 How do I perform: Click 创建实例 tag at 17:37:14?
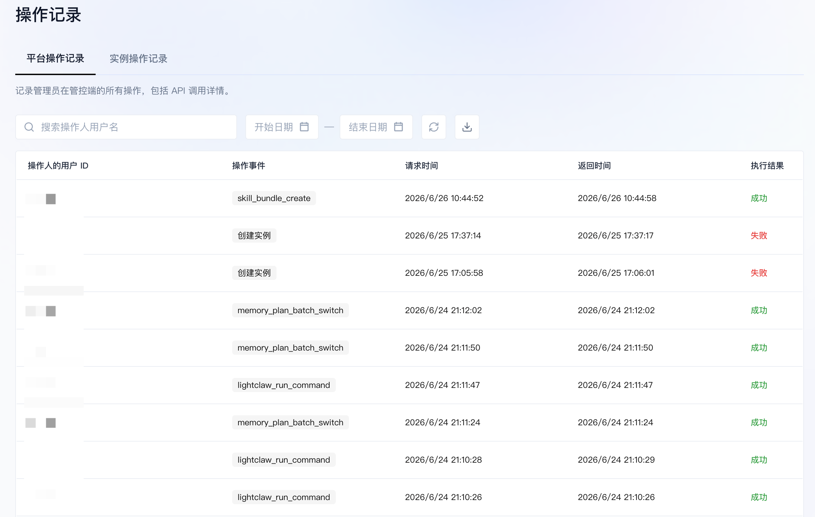pyautogui.click(x=254, y=236)
